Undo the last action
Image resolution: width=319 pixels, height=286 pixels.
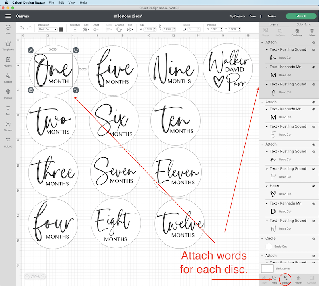coord(22,28)
